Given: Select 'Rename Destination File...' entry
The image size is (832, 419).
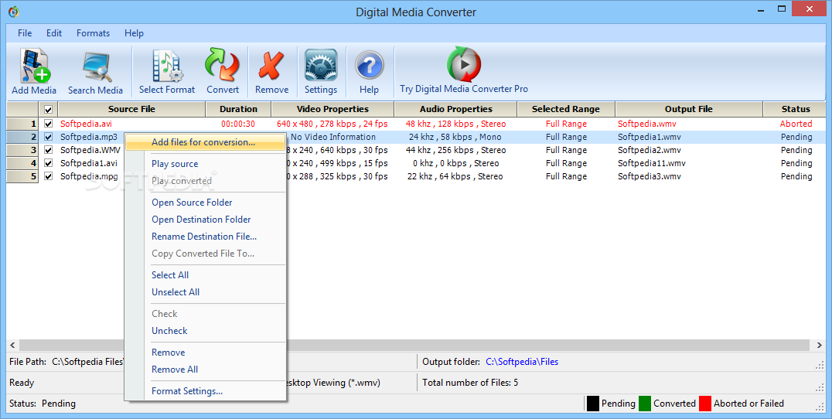Looking at the screenshot, I should pyautogui.click(x=206, y=236).
